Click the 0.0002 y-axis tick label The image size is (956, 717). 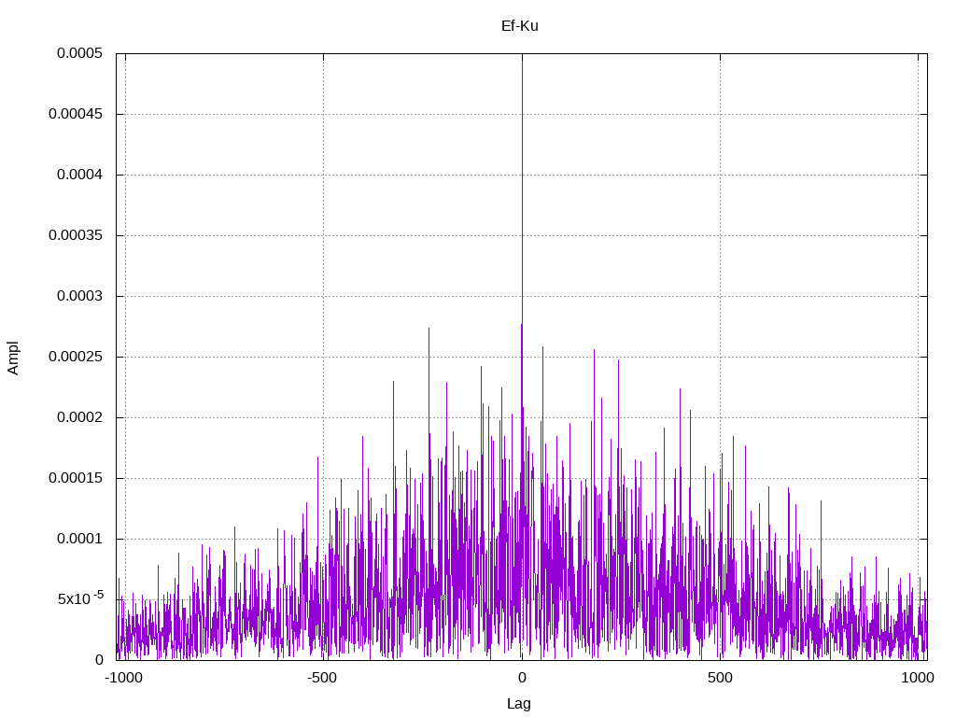[80, 417]
